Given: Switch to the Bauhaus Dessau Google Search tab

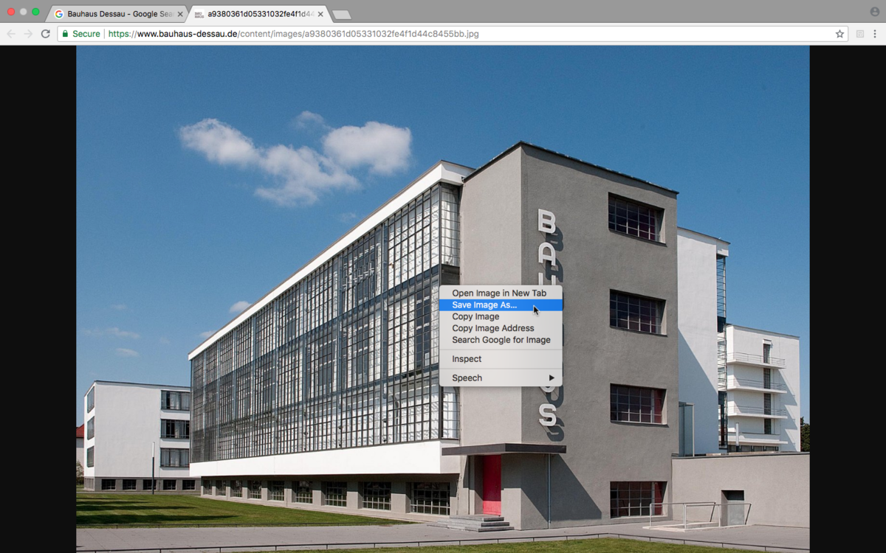Looking at the screenshot, I should tap(114, 14).
